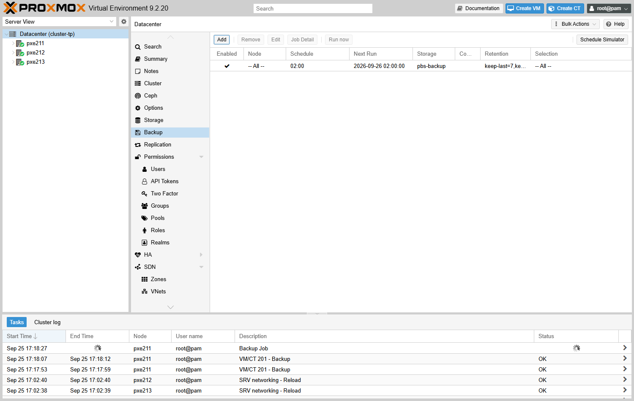Open the Schedule Simulator
Image resolution: width=634 pixels, height=401 pixels.
602,40
